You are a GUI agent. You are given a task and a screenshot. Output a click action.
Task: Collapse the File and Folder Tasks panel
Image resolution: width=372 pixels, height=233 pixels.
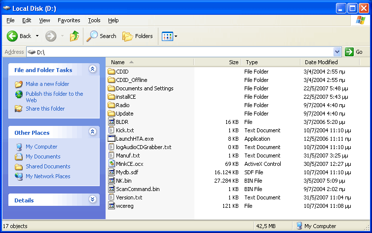click(92, 70)
